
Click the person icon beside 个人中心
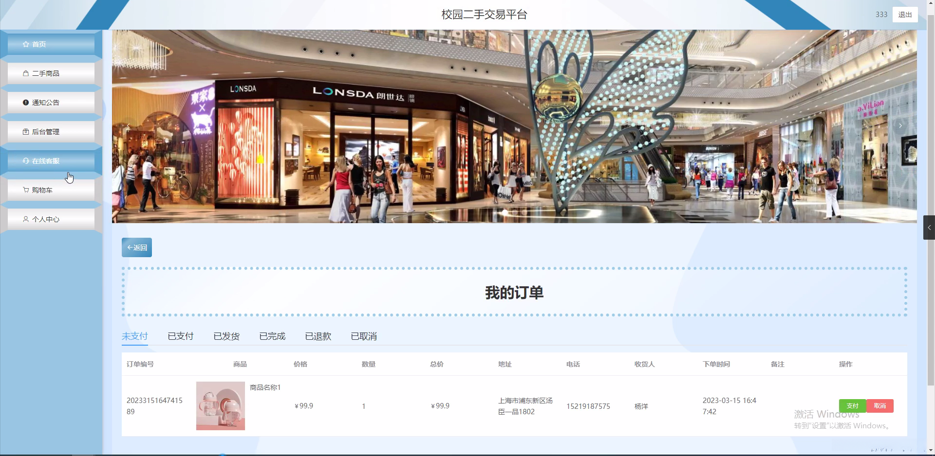click(26, 219)
